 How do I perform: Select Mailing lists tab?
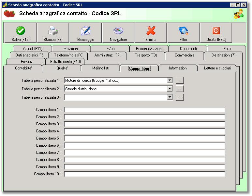(x=101, y=68)
